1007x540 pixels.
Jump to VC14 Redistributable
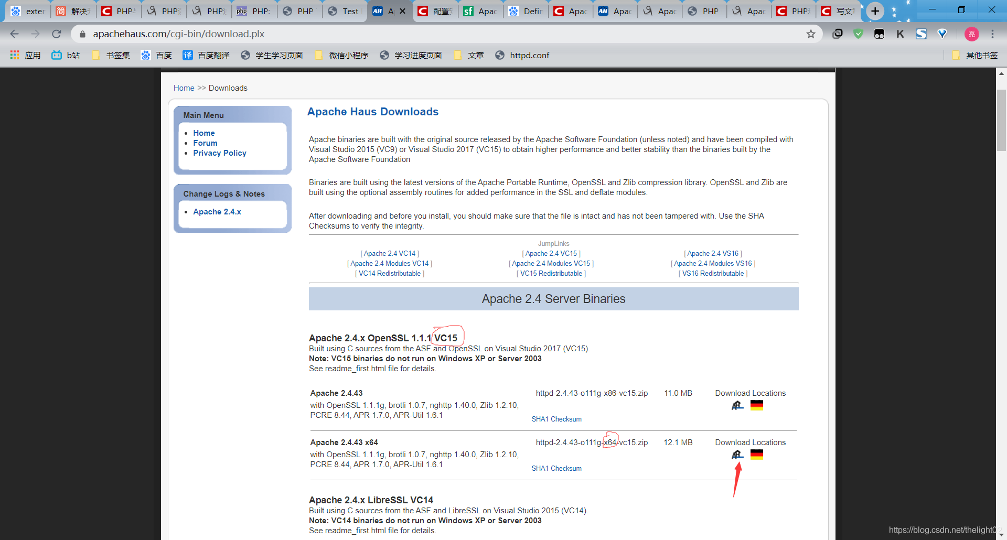[x=390, y=274]
